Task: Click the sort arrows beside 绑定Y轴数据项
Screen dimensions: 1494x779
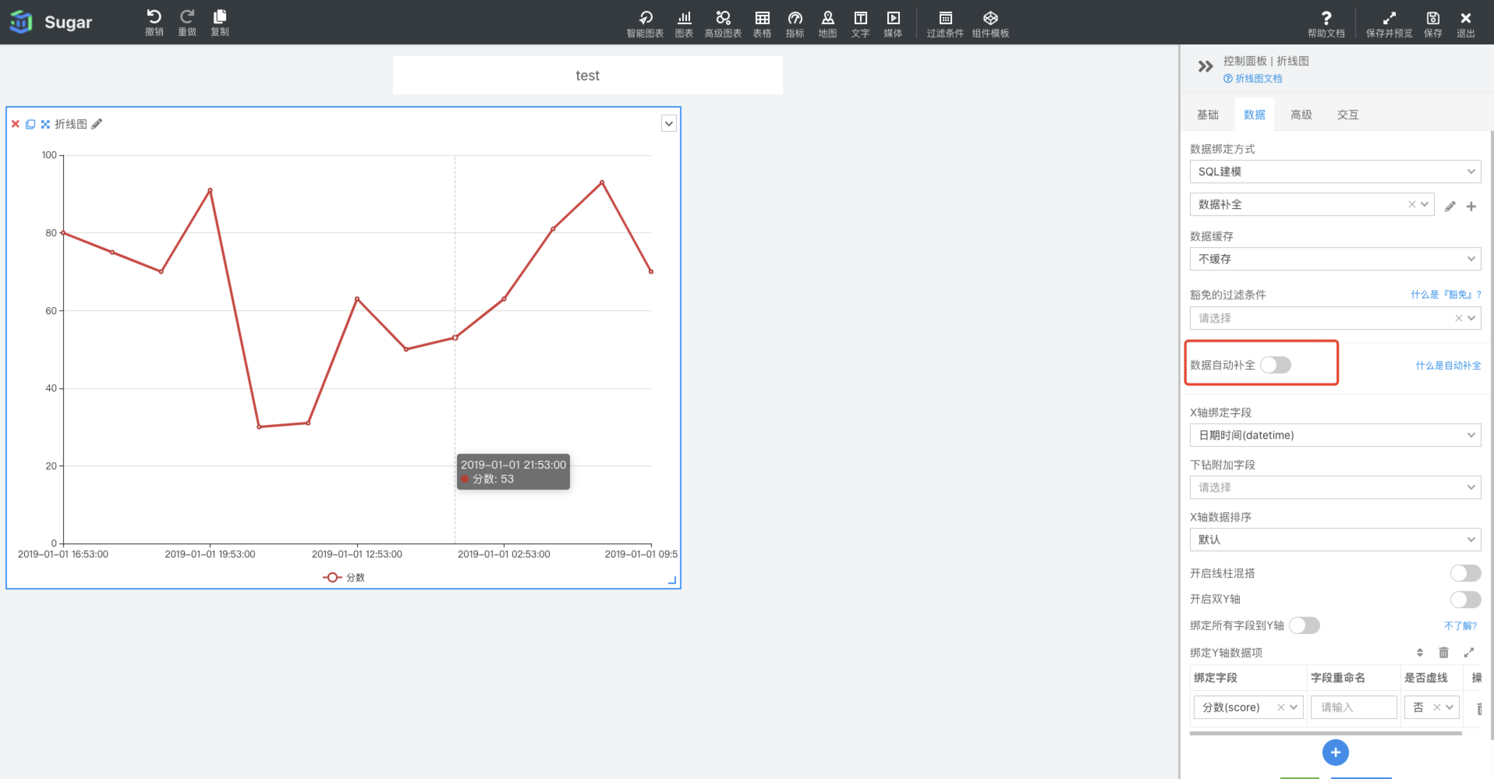Action: point(1420,653)
